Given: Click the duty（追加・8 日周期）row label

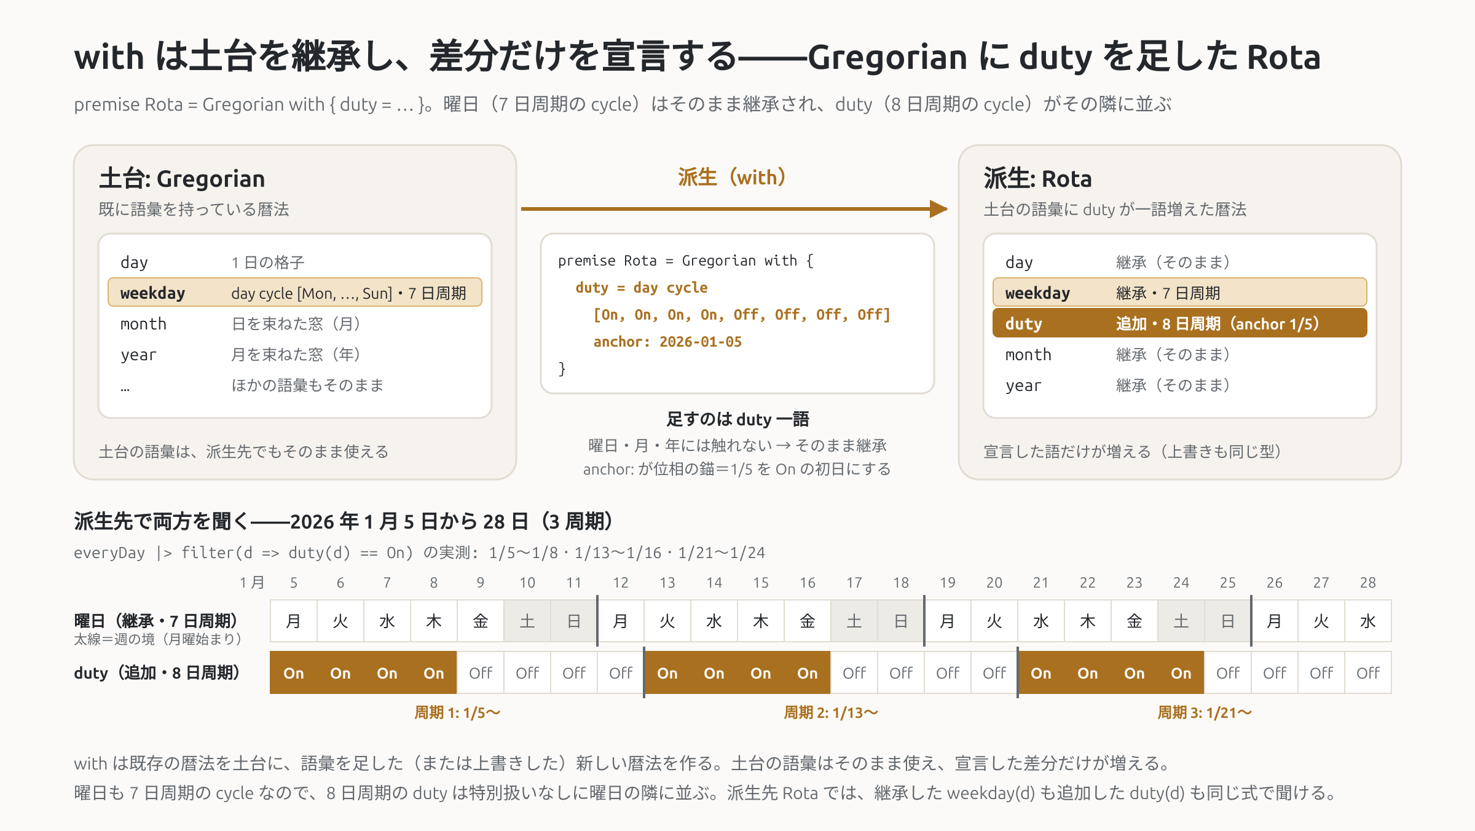Looking at the screenshot, I should [x=157, y=672].
